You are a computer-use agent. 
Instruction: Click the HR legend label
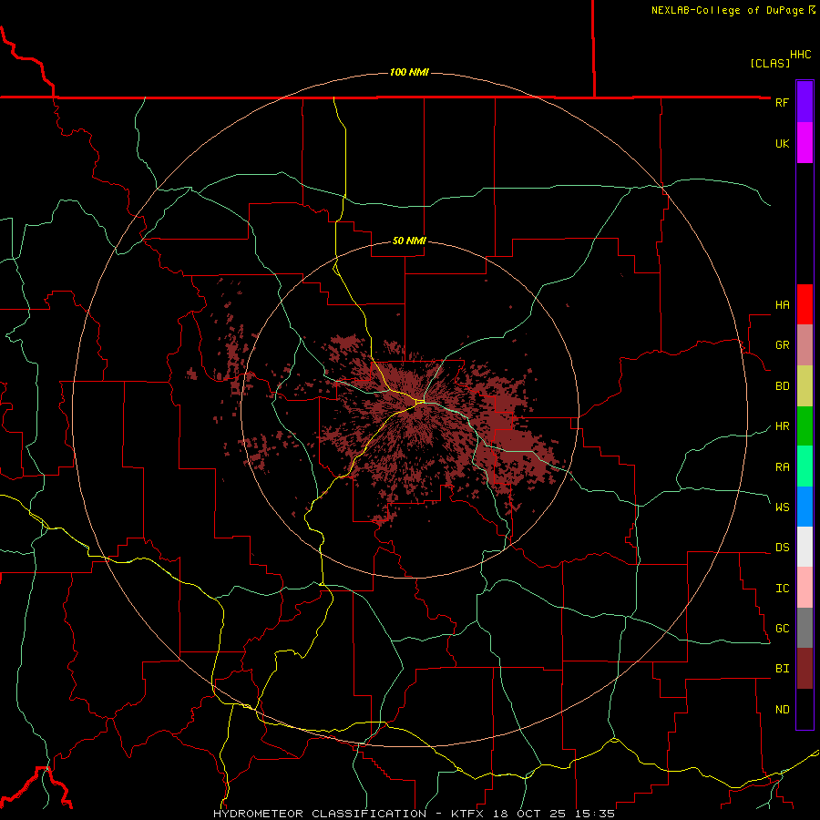click(782, 426)
